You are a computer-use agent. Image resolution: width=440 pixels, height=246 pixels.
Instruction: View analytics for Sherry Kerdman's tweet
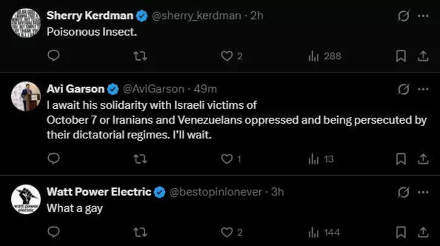pos(313,56)
